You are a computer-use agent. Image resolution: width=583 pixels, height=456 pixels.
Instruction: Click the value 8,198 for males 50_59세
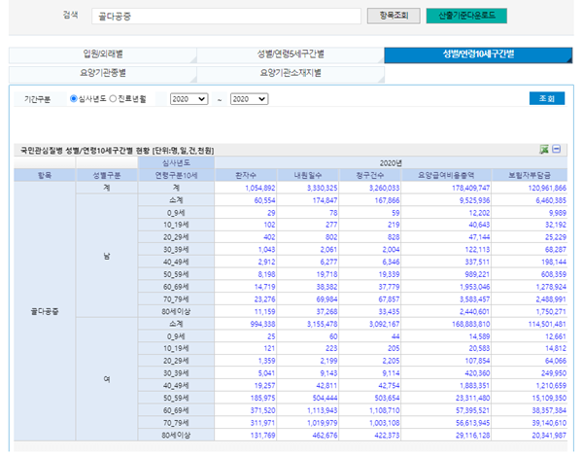click(266, 274)
